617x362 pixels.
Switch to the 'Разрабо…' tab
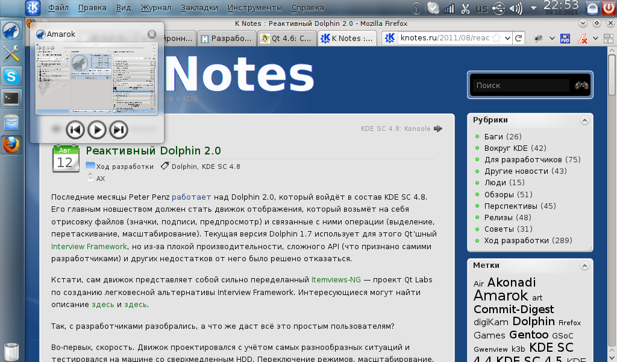(227, 38)
